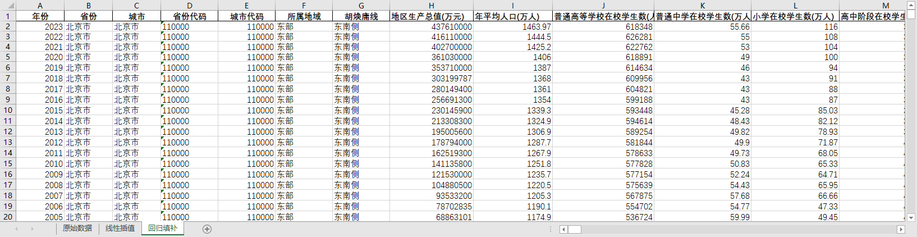Click population value 1463.97
917x237 pixels.
pos(513,26)
